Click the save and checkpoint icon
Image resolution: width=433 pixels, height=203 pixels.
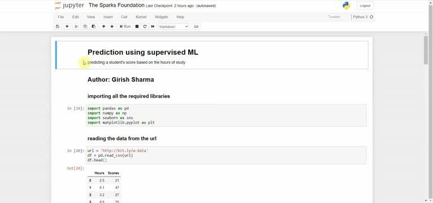(58, 27)
